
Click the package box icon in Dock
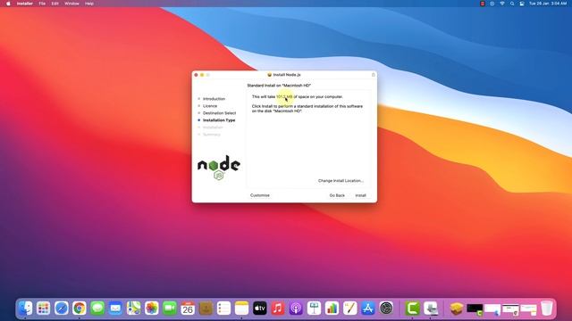click(457, 309)
